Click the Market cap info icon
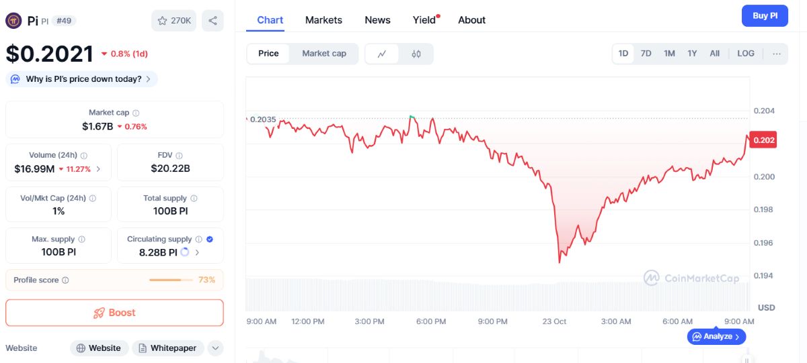Image resolution: width=807 pixels, height=363 pixels. tap(136, 113)
